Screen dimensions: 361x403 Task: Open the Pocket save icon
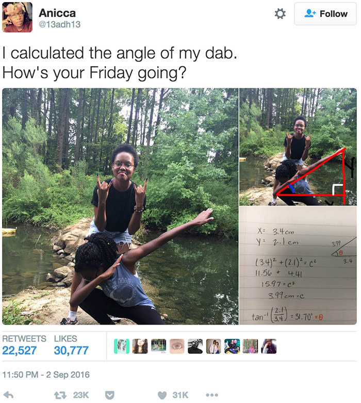[110, 395]
